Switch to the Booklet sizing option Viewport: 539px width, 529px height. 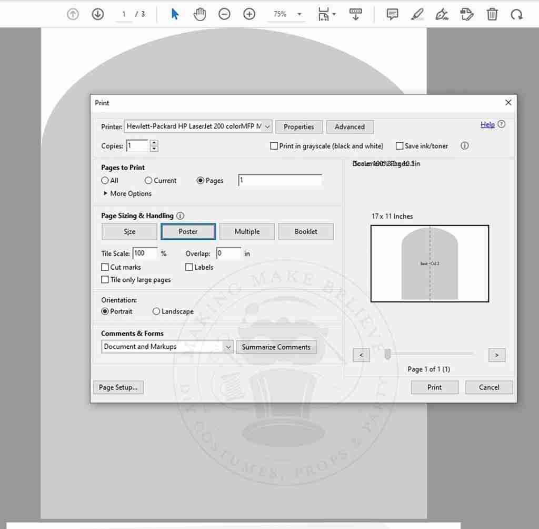point(305,231)
